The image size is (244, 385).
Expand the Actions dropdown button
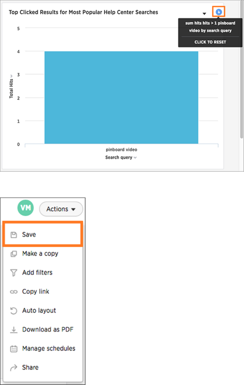61,209
